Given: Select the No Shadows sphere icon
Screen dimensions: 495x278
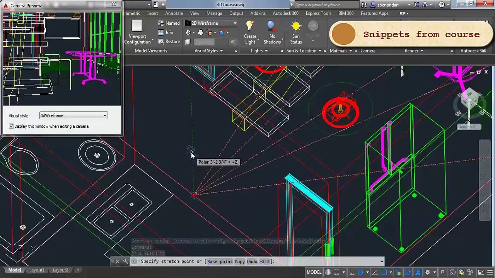Looking at the screenshot, I should click(271, 26).
